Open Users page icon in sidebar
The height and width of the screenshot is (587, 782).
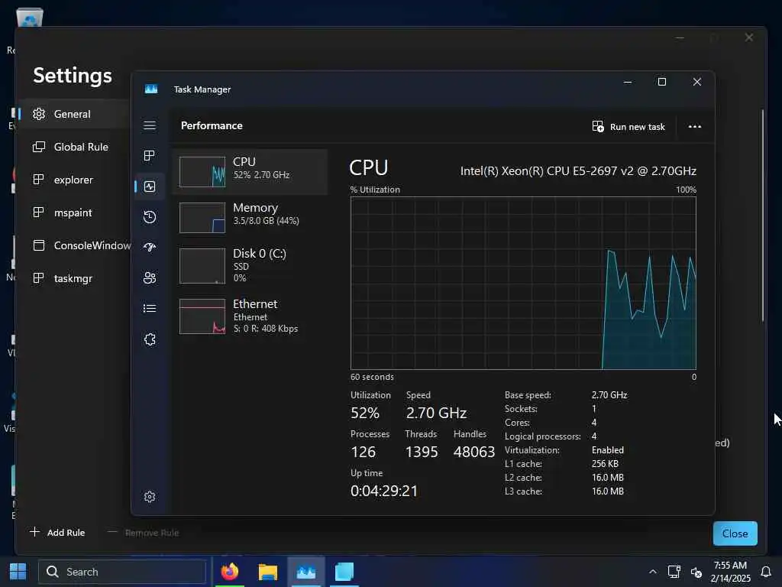pos(150,278)
